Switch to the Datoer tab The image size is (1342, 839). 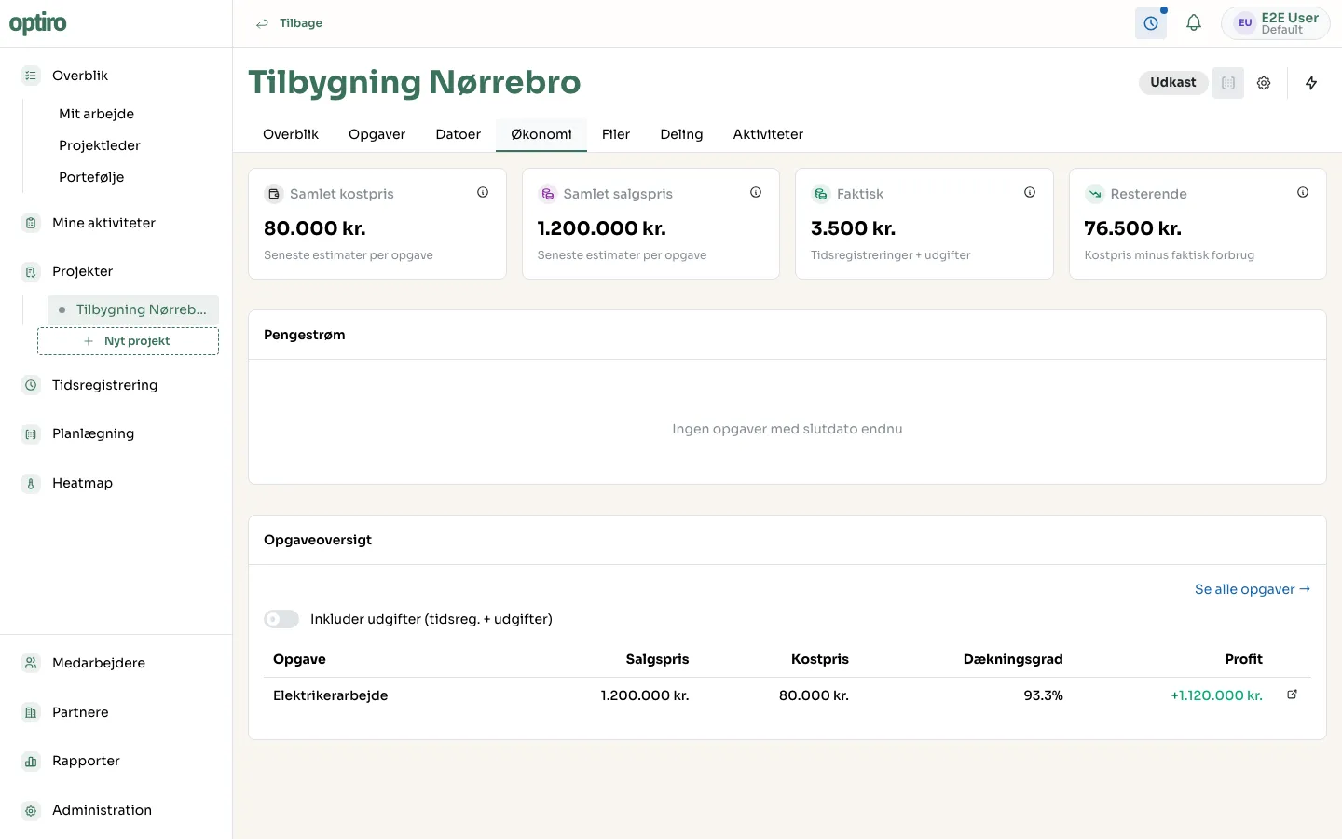pyautogui.click(x=459, y=134)
